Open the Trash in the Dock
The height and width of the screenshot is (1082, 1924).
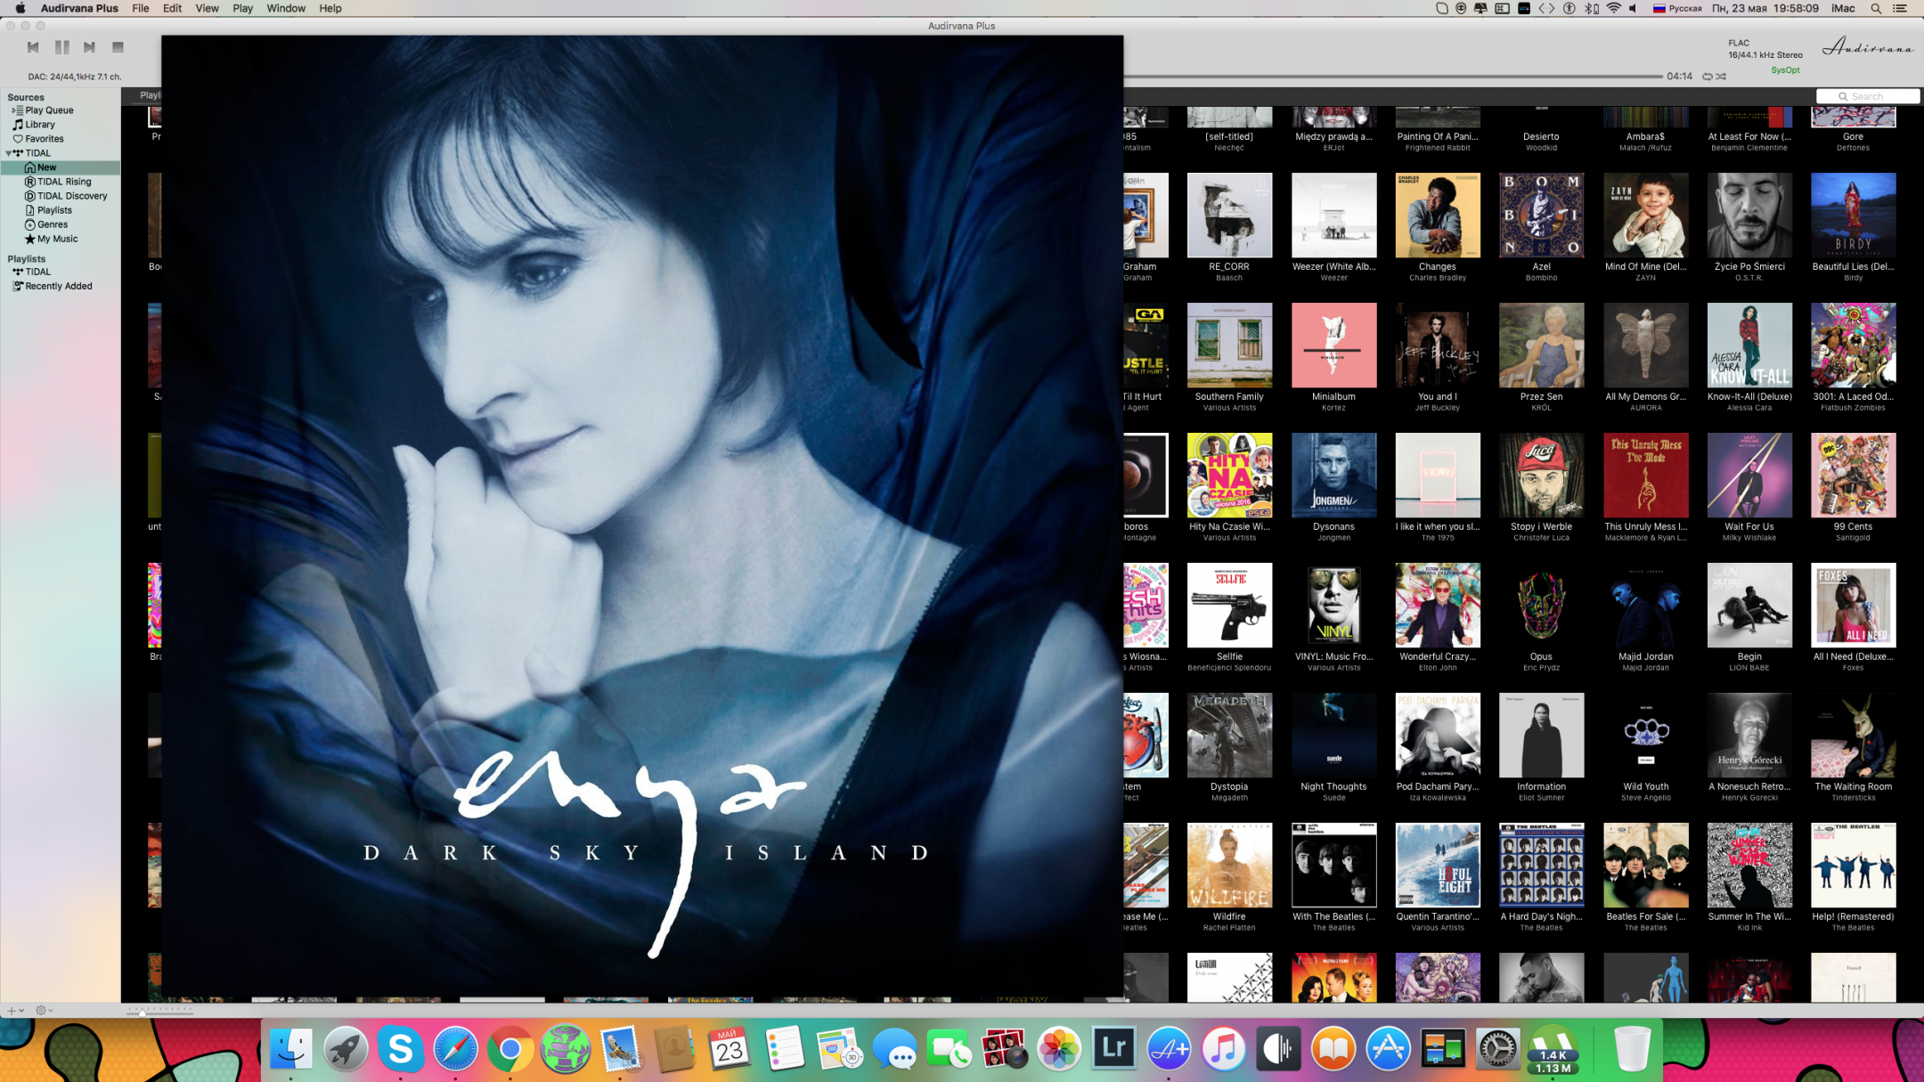(1632, 1048)
